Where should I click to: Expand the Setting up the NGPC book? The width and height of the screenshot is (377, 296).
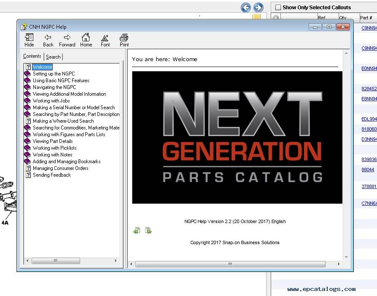coord(54,74)
